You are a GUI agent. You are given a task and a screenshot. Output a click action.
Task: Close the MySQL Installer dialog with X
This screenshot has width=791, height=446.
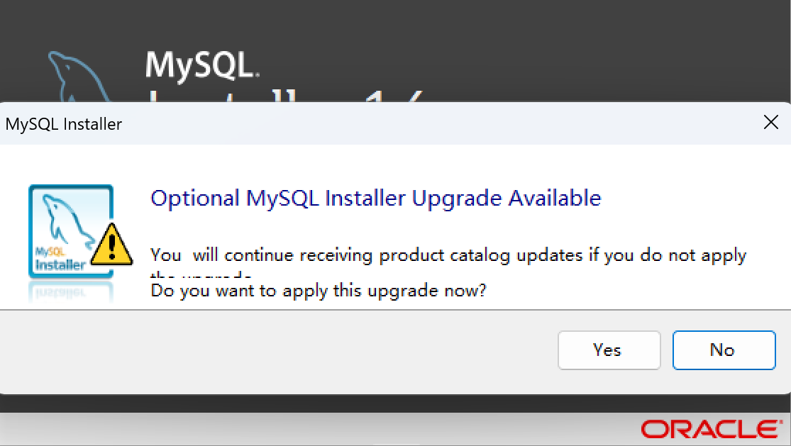coord(770,123)
